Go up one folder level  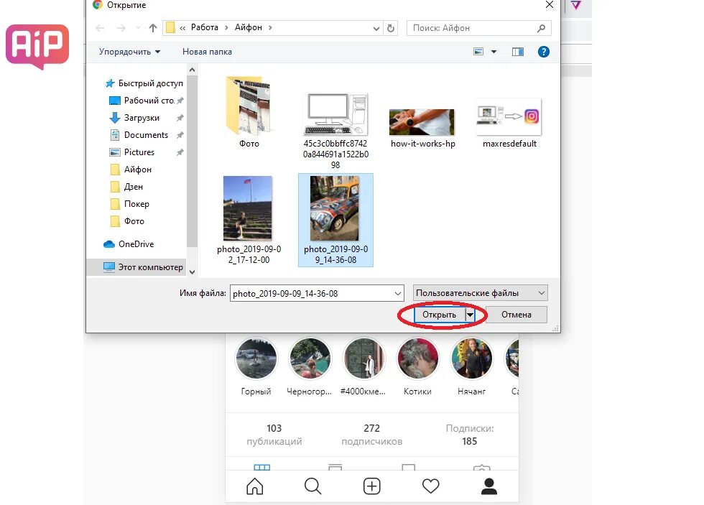[153, 28]
